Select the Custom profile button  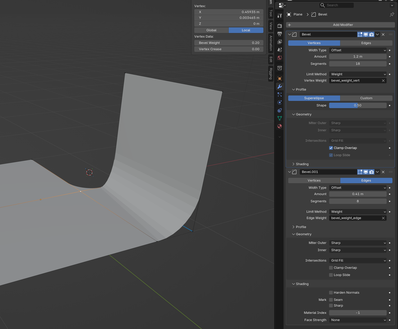[366, 98]
